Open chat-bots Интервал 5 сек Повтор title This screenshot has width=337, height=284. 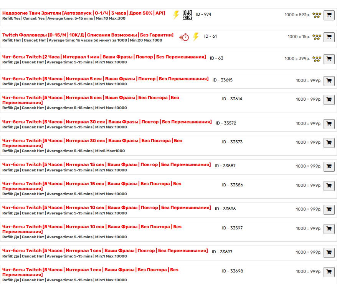point(105,79)
